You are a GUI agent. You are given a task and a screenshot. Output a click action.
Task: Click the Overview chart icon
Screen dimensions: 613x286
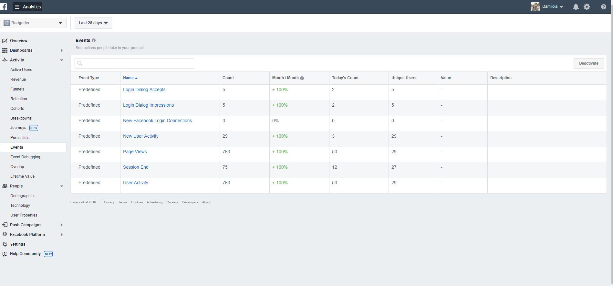tap(5, 41)
